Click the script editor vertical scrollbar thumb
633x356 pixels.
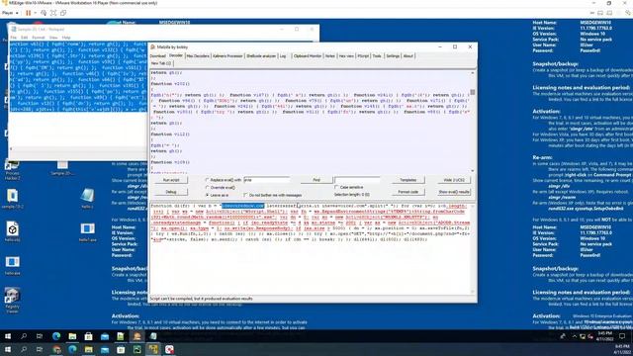tap(473, 92)
